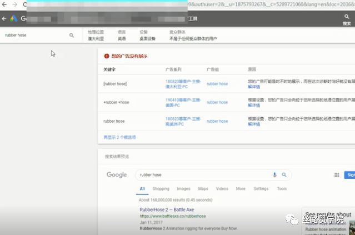Click the Jan 11, 2017 date text
The width and height of the screenshot is (355, 235).
point(151,222)
